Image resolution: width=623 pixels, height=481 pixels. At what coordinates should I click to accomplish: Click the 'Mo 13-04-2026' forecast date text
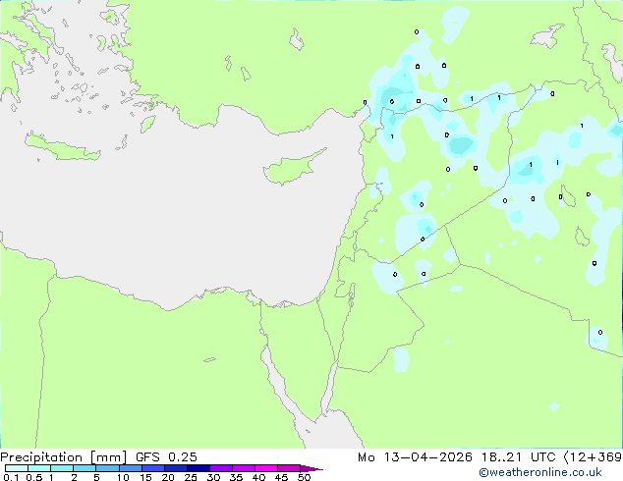point(415,457)
